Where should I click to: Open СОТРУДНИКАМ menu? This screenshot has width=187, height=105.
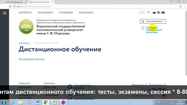66,12
